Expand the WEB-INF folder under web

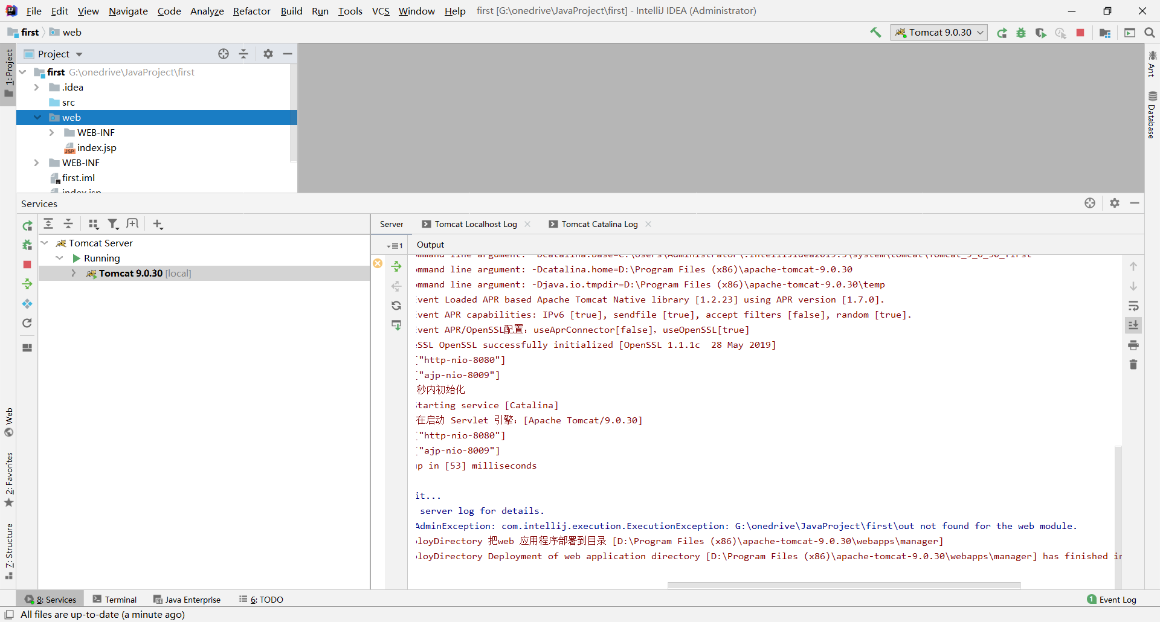pos(51,132)
